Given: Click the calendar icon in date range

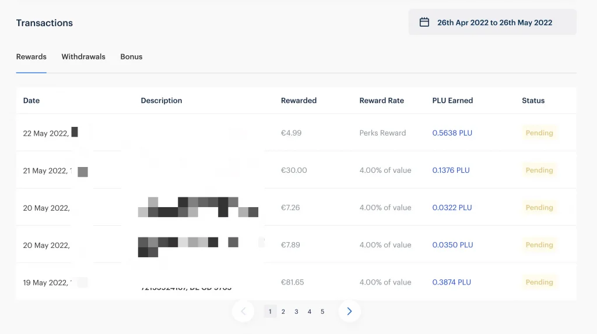Looking at the screenshot, I should 424,23.
